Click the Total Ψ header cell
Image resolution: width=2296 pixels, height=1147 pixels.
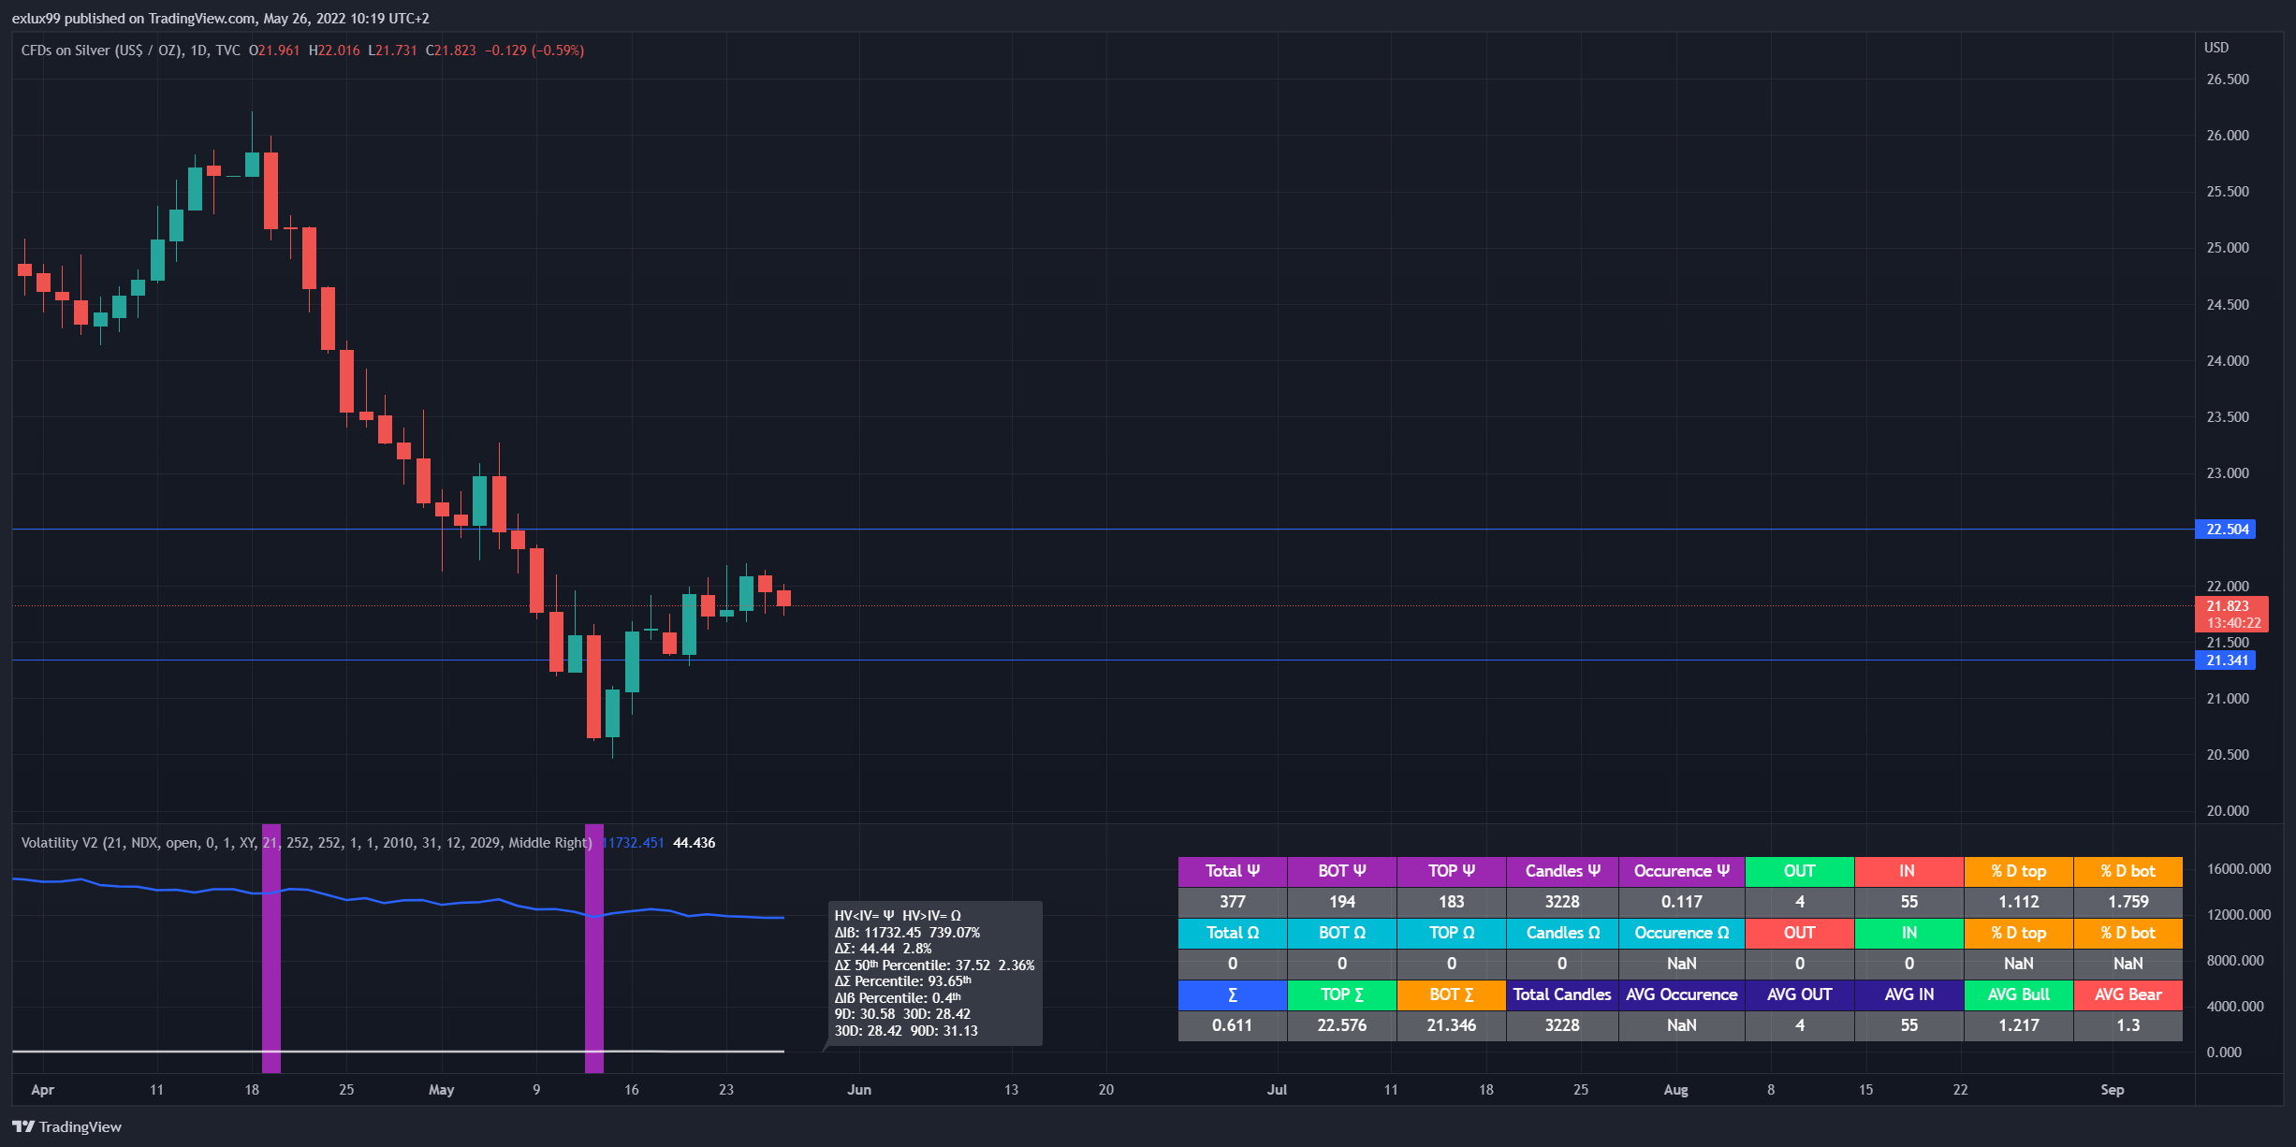(x=1232, y=871)
